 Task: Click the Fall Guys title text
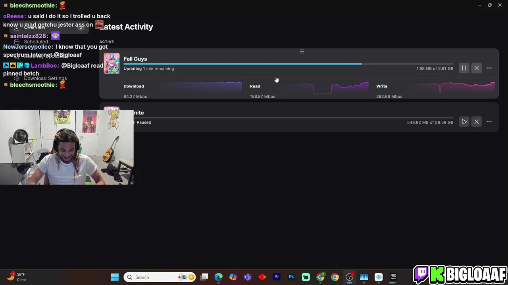tap(135, 59)
